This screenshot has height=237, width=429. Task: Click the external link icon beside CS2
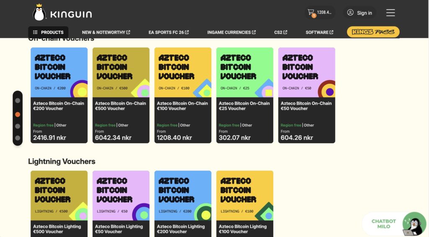tap(285, 32)
